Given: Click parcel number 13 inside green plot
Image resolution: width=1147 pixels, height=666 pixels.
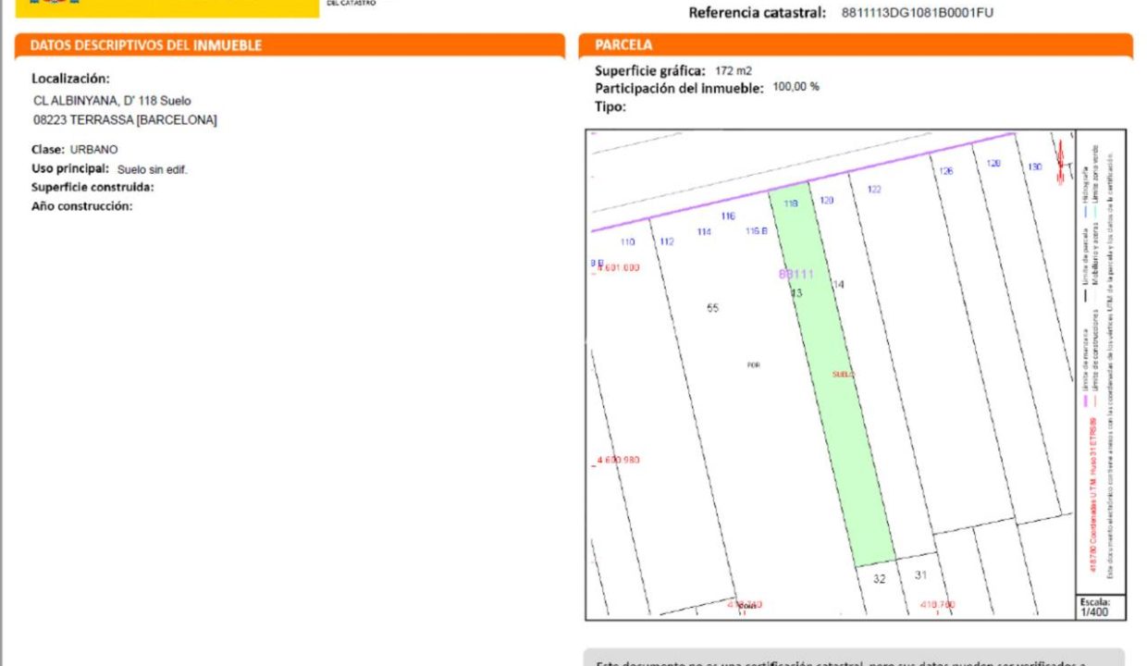Looking at the screenshot, I should tap(796, 293).
